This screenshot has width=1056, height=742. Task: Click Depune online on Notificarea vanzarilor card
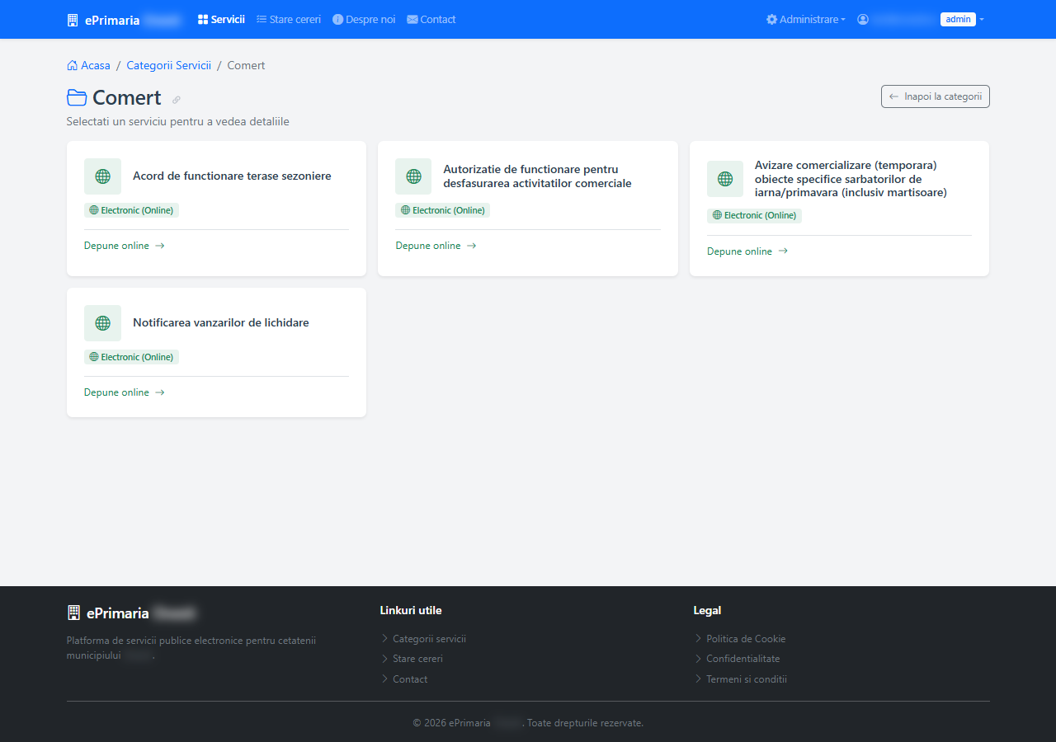point(125,392)
